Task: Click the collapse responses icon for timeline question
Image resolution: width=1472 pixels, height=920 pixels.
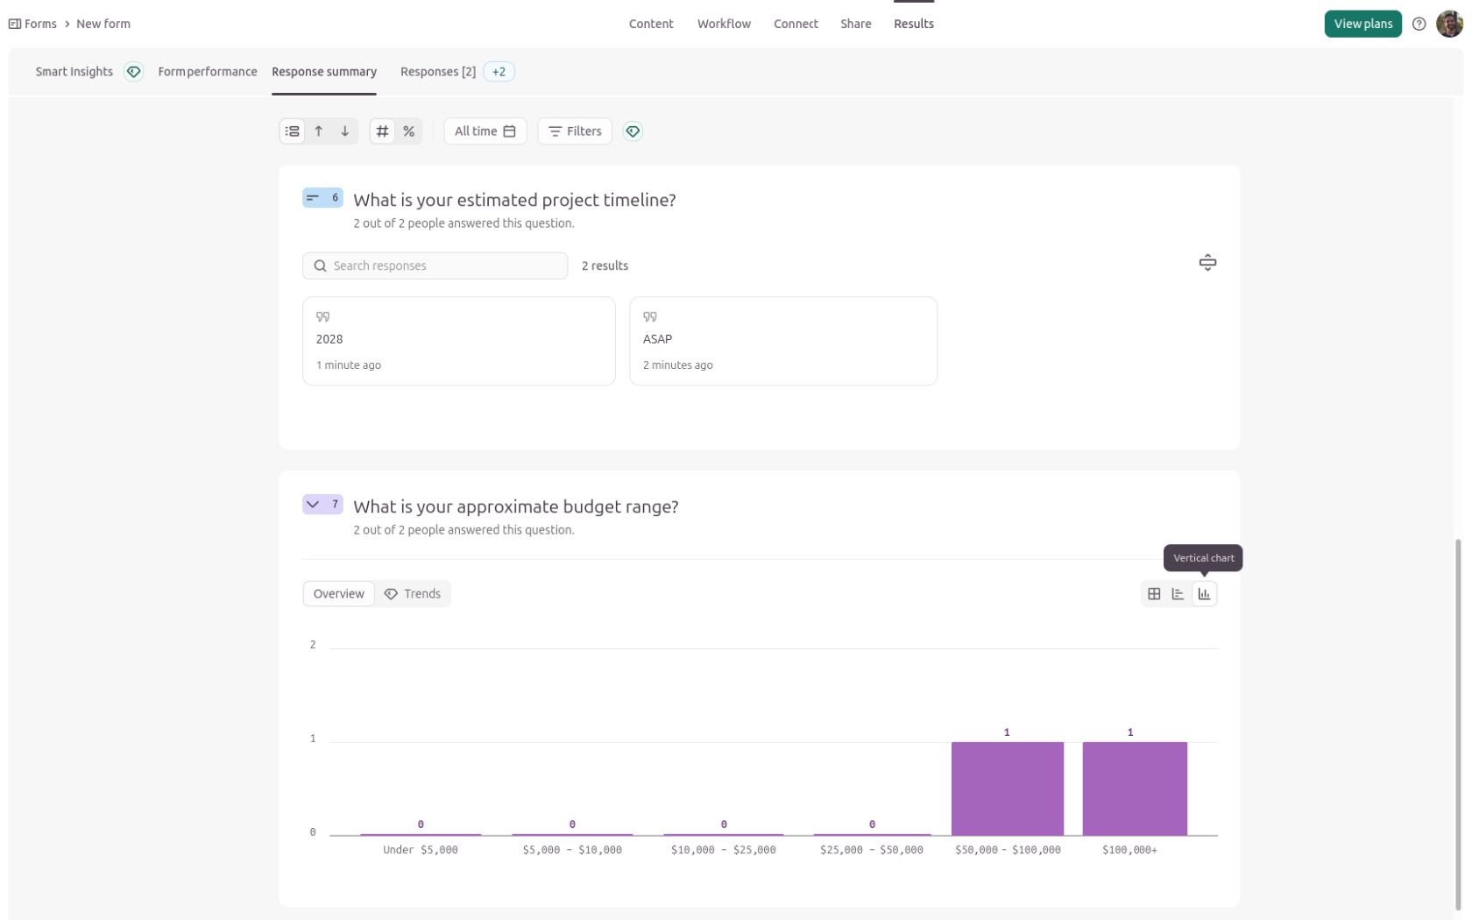Action: click(1207, 263)
